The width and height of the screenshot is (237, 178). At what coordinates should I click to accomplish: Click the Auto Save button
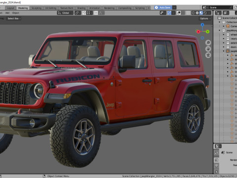coord(163,7)
